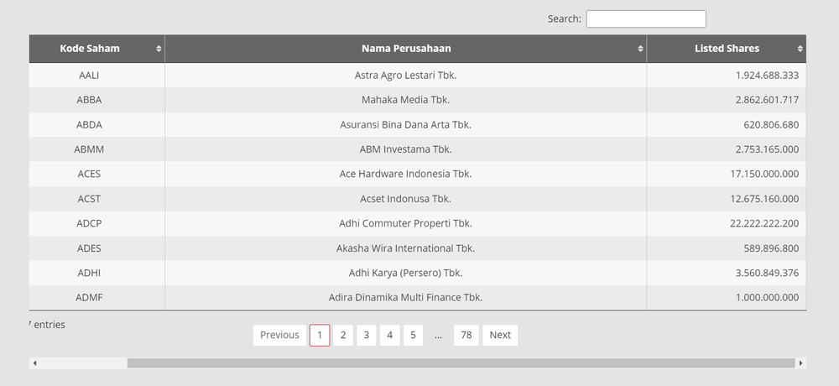Open page 2
The width and height of the screenshot is (839, 386).
pos(343,335)
